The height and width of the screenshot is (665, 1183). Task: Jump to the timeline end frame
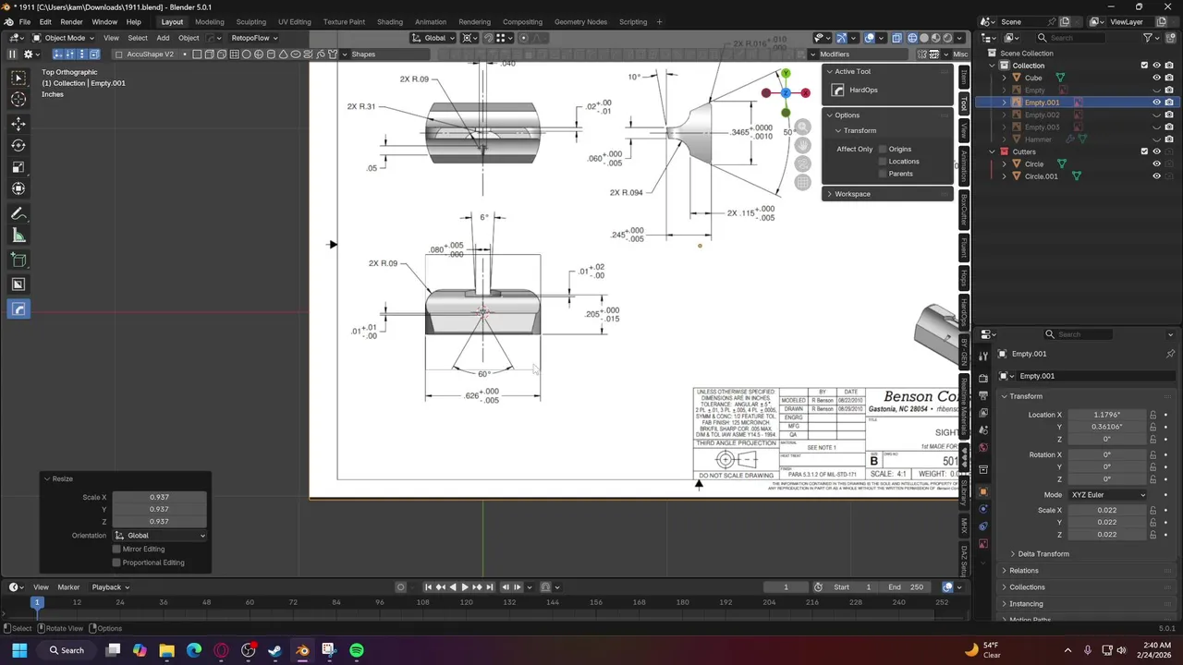click(490, 587)
